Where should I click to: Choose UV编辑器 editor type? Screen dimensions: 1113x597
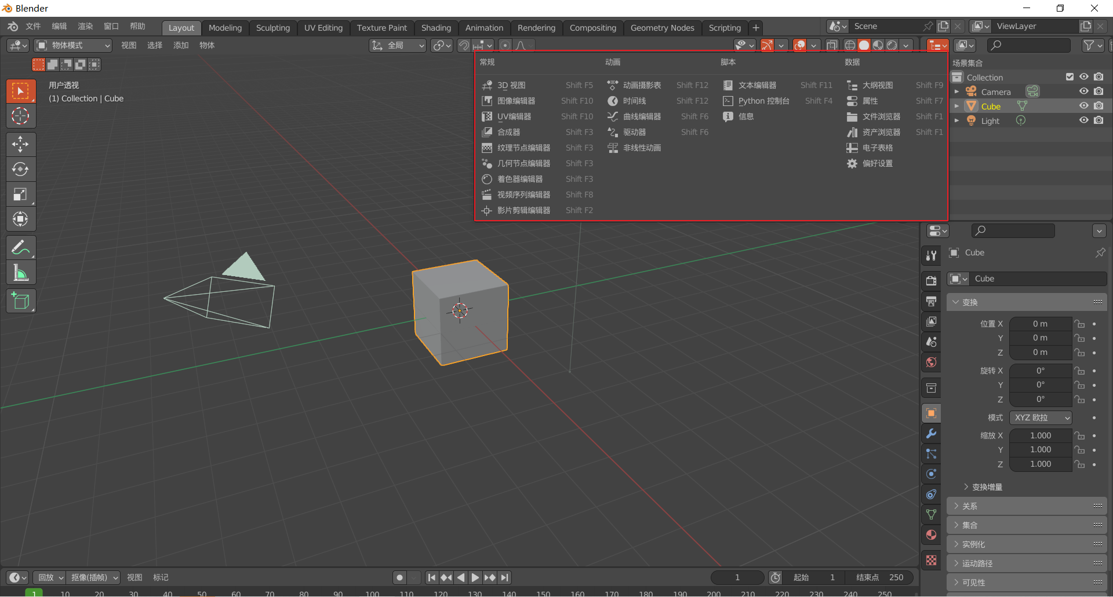[537, 116]
